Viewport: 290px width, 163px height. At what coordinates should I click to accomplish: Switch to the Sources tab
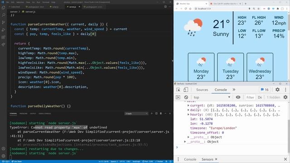coord(202,90)
